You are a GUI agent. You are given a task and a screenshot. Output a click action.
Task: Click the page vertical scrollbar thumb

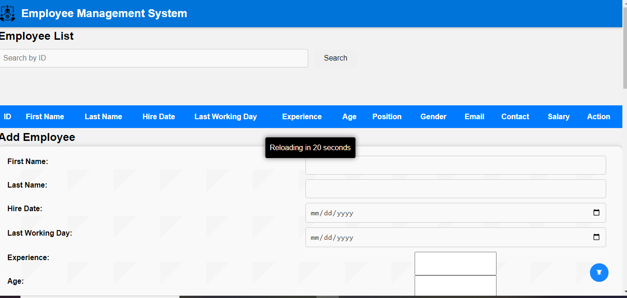(625, 48)
